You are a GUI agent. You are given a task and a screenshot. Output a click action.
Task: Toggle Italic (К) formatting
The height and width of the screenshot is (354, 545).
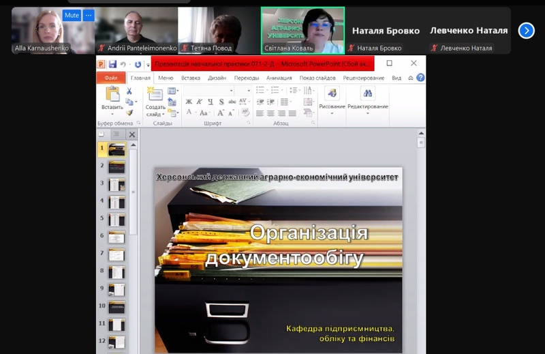tap(199, 102)
